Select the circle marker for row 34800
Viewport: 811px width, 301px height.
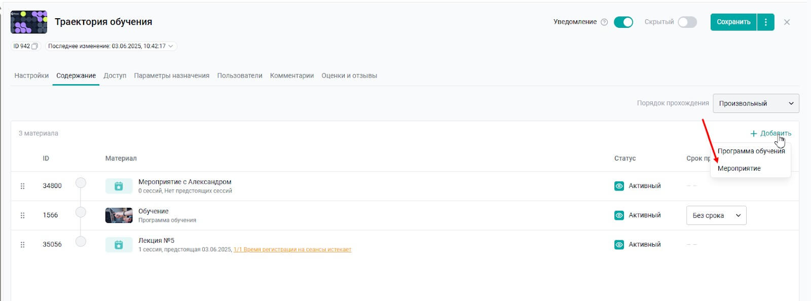(81, 182)
